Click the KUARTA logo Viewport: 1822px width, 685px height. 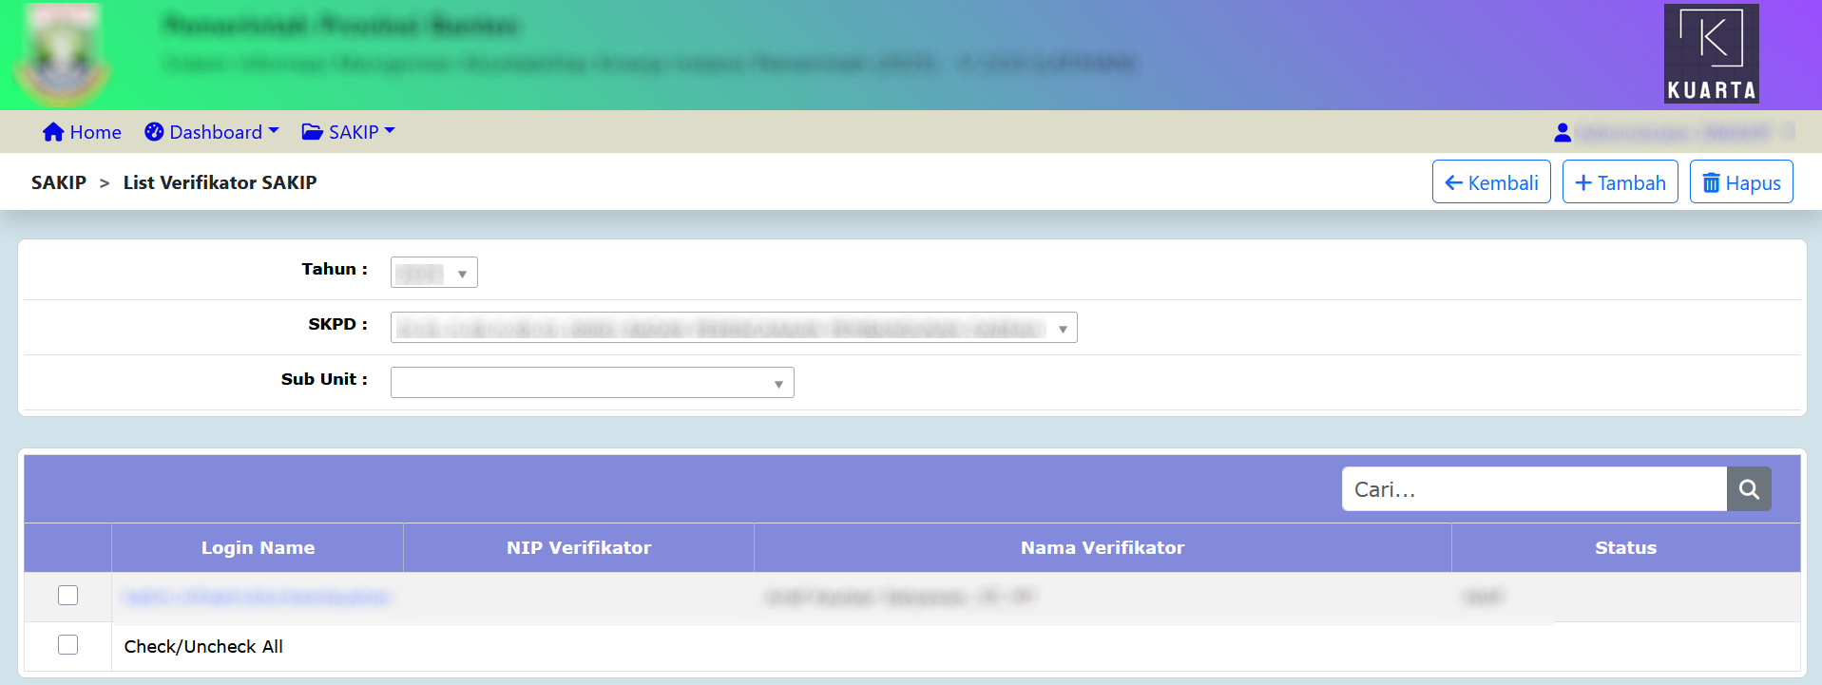[1711, 53]
